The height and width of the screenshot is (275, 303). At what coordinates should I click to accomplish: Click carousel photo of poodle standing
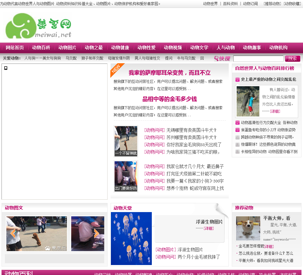pyautogui.click(x=37, y=234)
